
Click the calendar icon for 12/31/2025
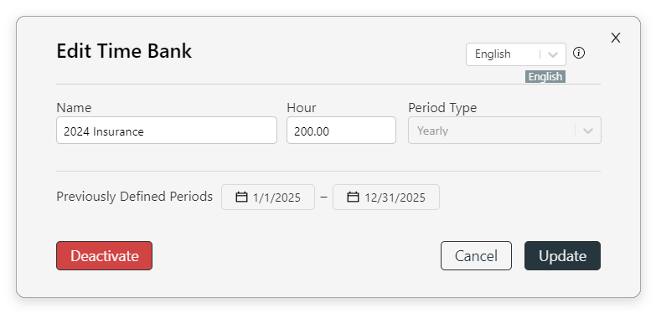tap(353, 197)
